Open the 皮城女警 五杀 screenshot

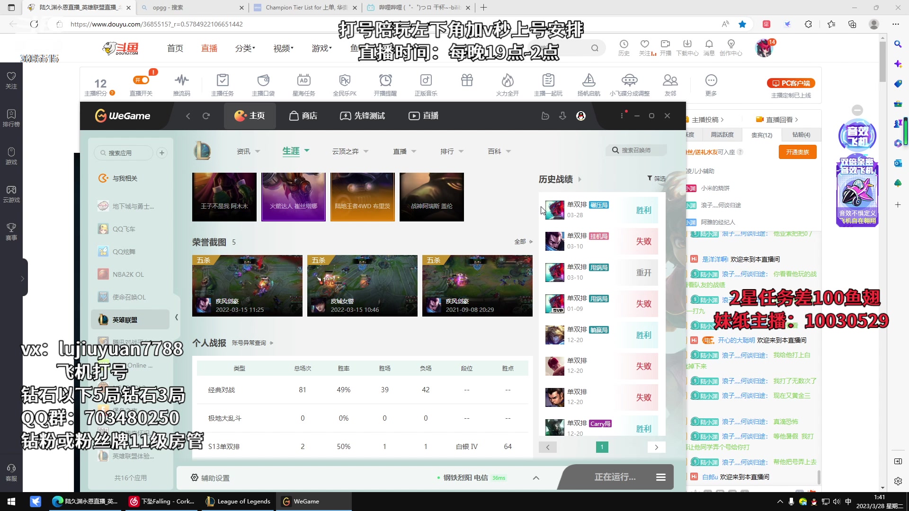362,286
